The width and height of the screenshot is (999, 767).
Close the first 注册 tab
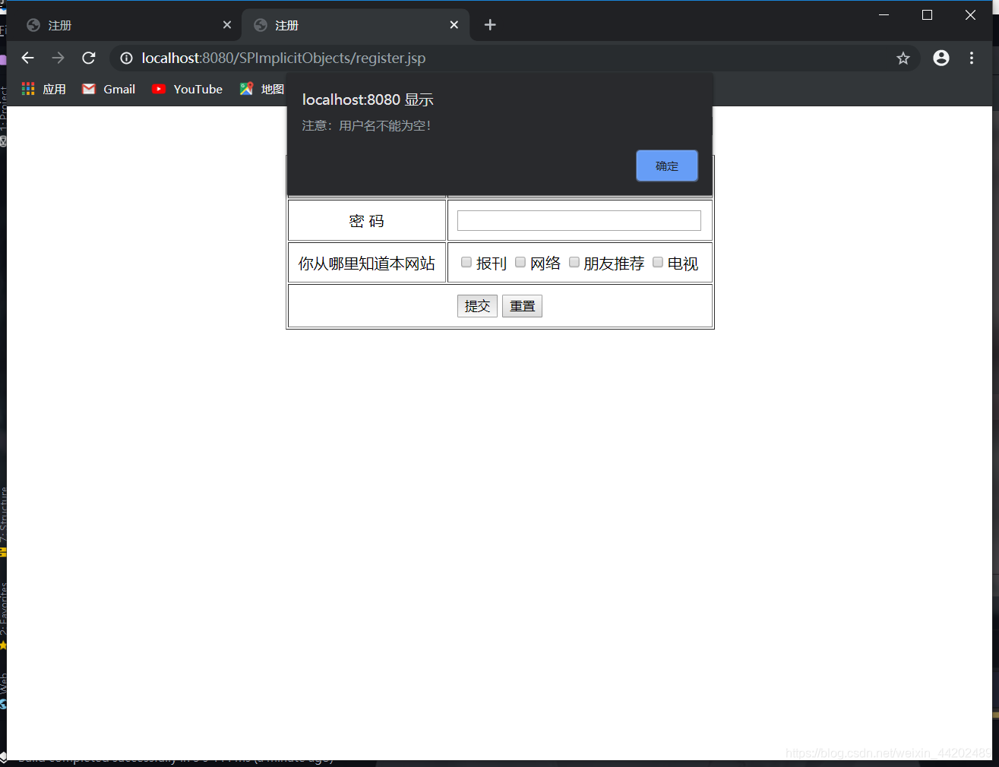226,25
